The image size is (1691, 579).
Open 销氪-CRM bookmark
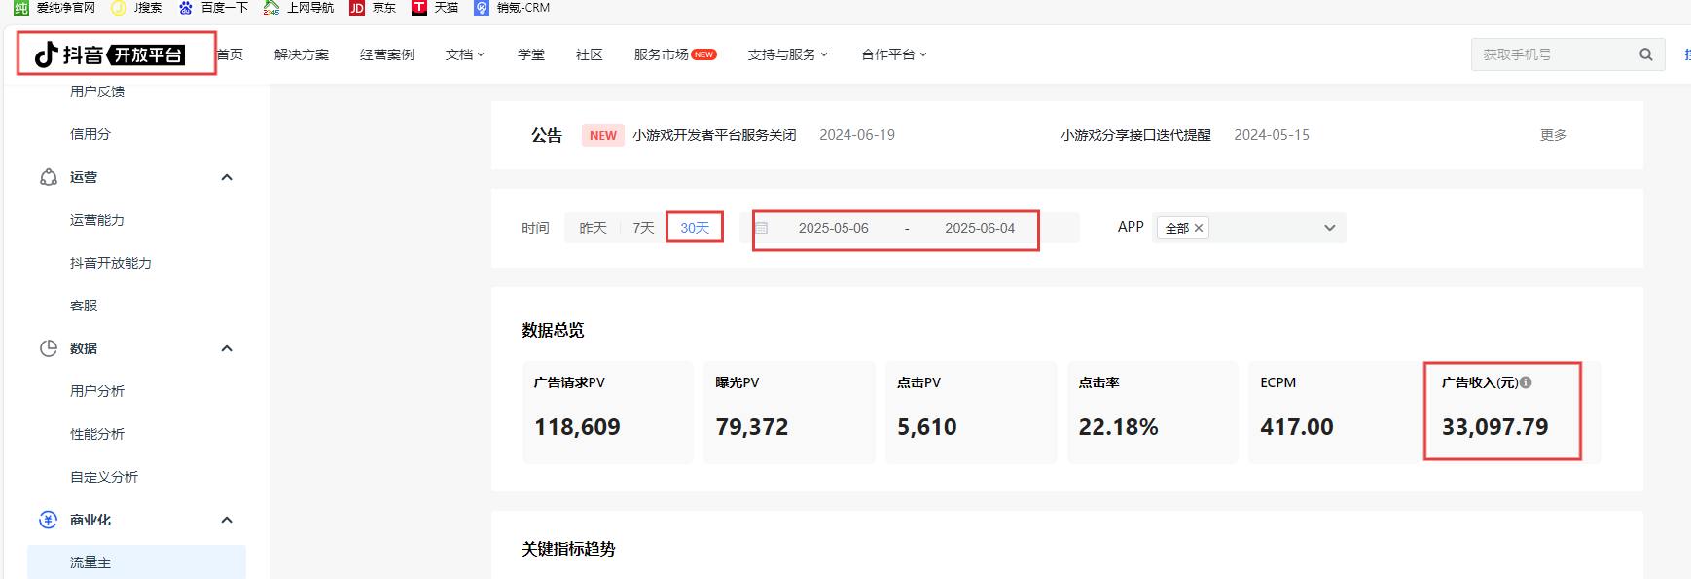coord(512,8)
